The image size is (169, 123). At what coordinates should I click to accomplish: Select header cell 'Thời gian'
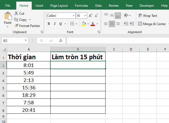29,57
